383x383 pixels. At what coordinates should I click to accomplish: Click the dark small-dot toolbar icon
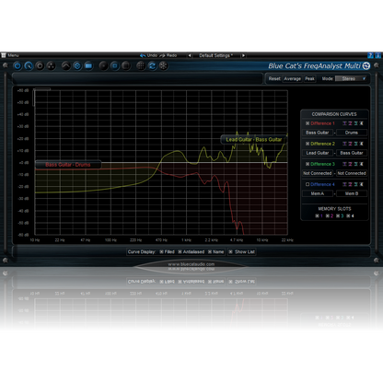pyautogui.click(x=103, y=65)
